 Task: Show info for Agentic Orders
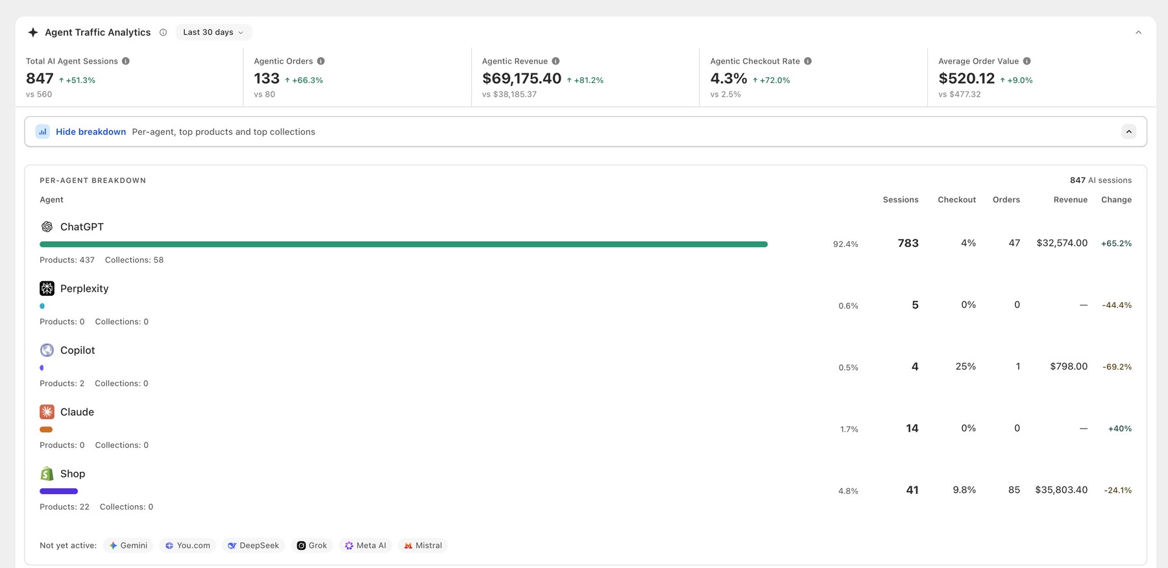321,61
